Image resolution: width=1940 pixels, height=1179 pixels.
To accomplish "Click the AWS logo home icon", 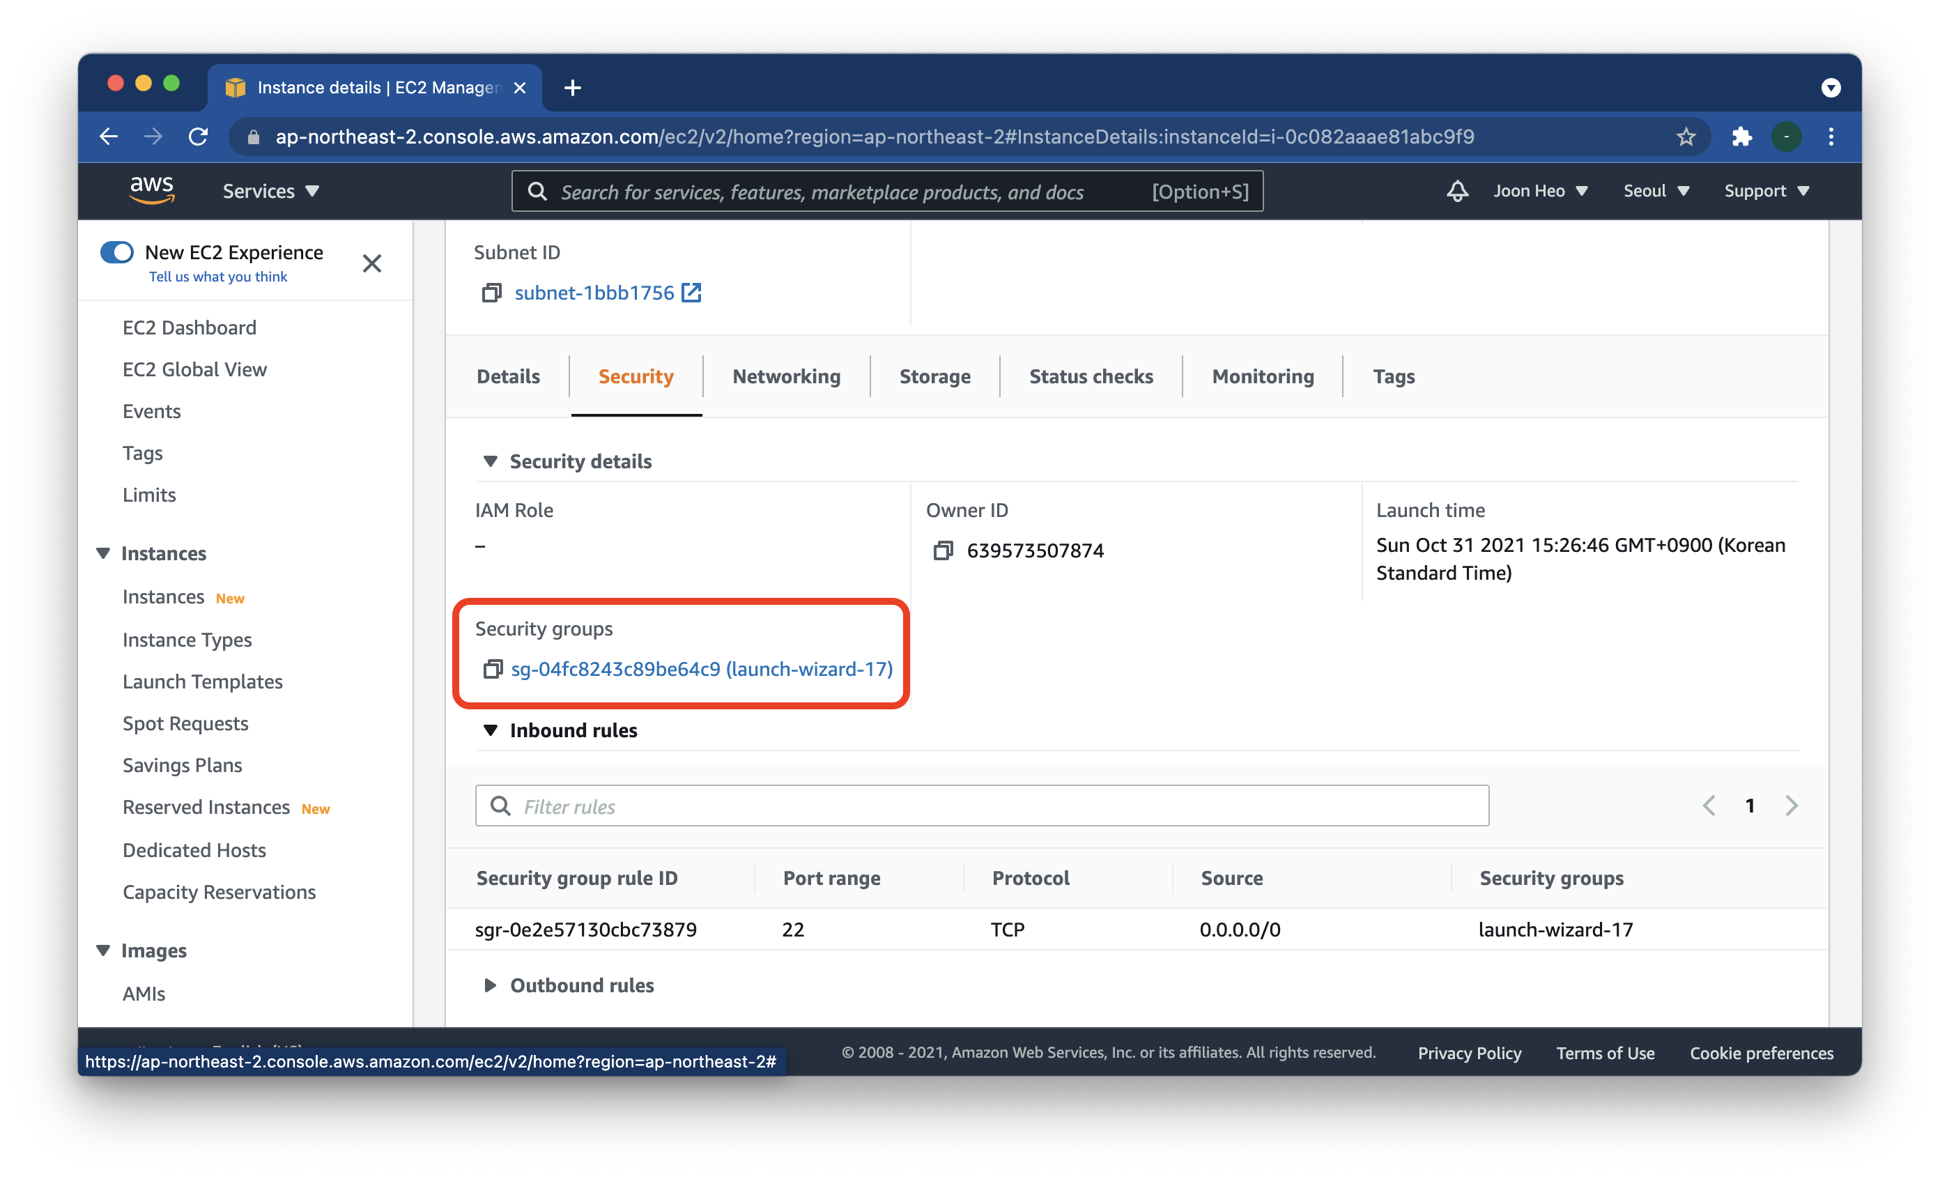I will tap(152, 190).
